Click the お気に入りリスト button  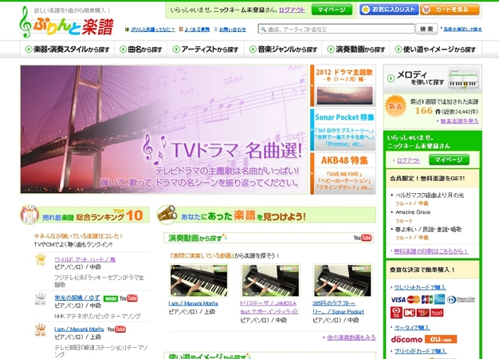tap(388, 10)
